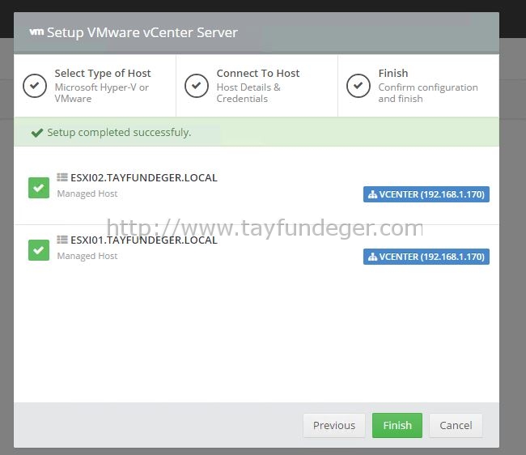Toggle the ESXI01.TAYFUNDEGER.LOCAL checkbox
This screenshot has height=455, width=526.
39,250
